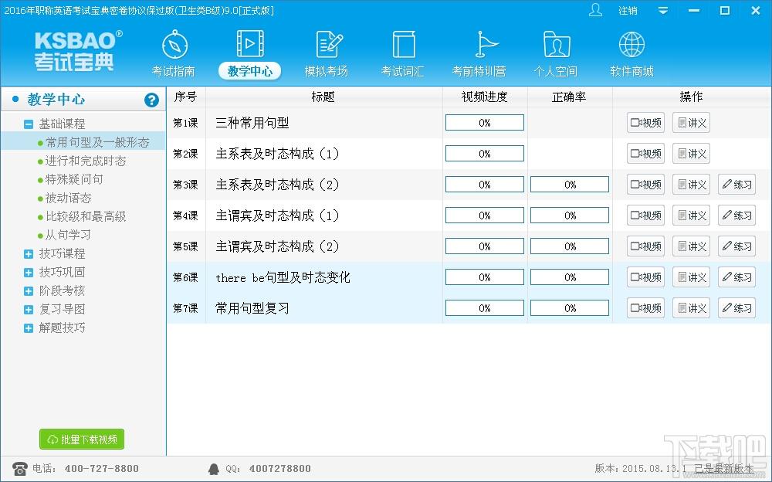Expand the 阶段考核 tree node

[29, 290]
